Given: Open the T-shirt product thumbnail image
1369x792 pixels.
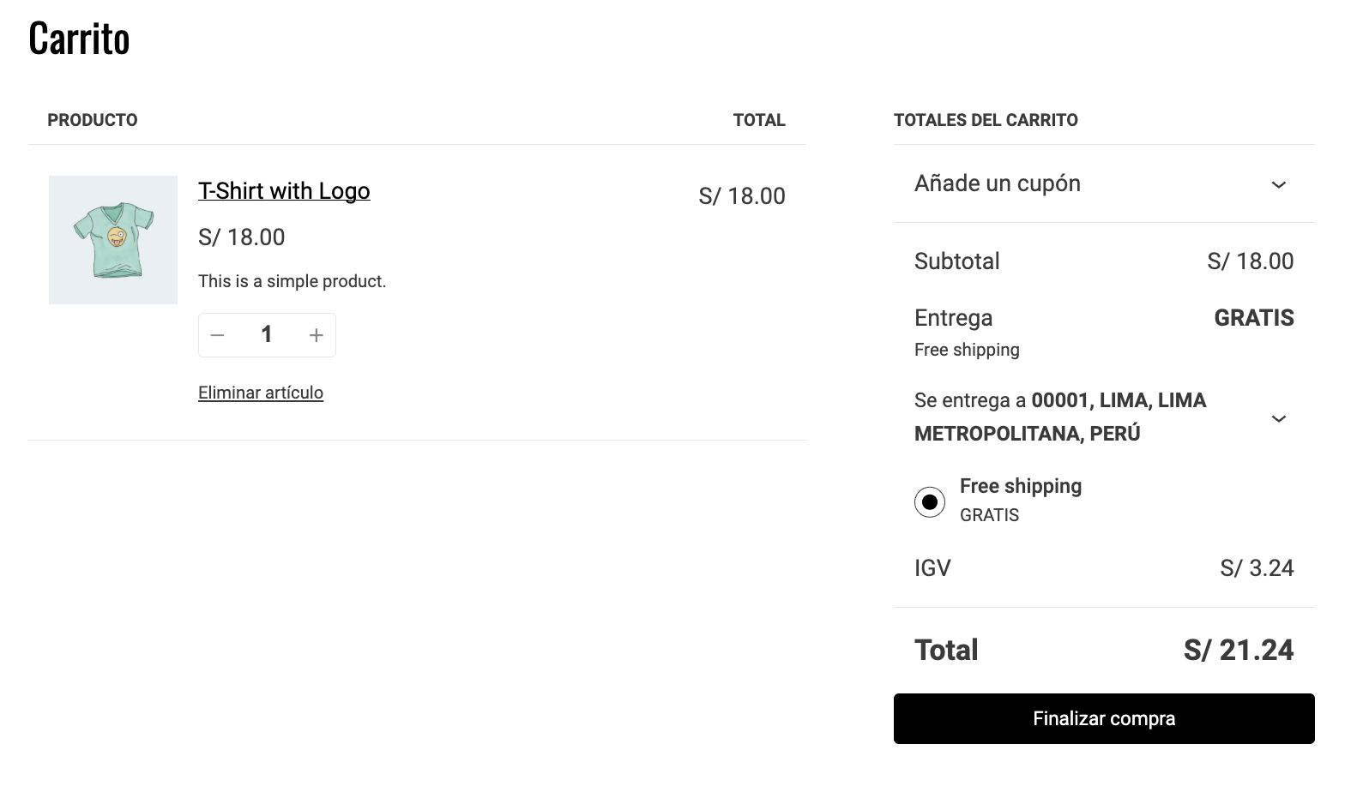Looking at the screenshot, I should (x=113, y=240).
